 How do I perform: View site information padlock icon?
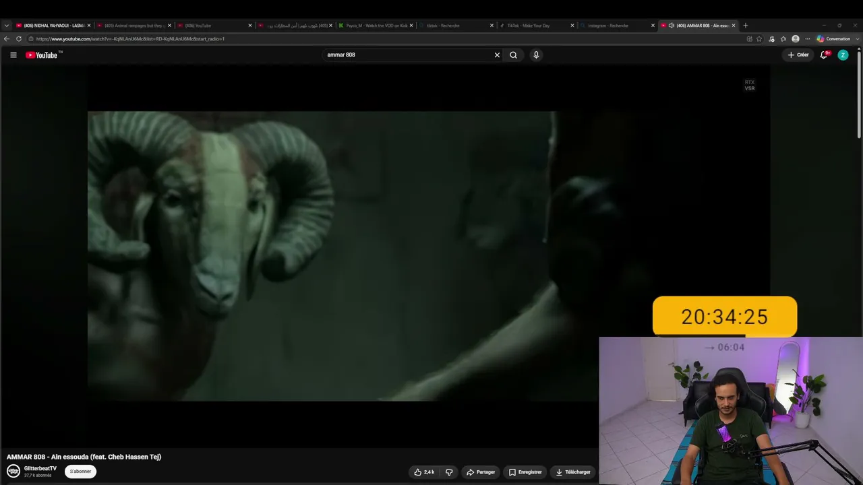(32, 39)
